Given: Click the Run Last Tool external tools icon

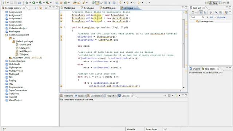Looking at the screenshot, I should tap(47, 3).
